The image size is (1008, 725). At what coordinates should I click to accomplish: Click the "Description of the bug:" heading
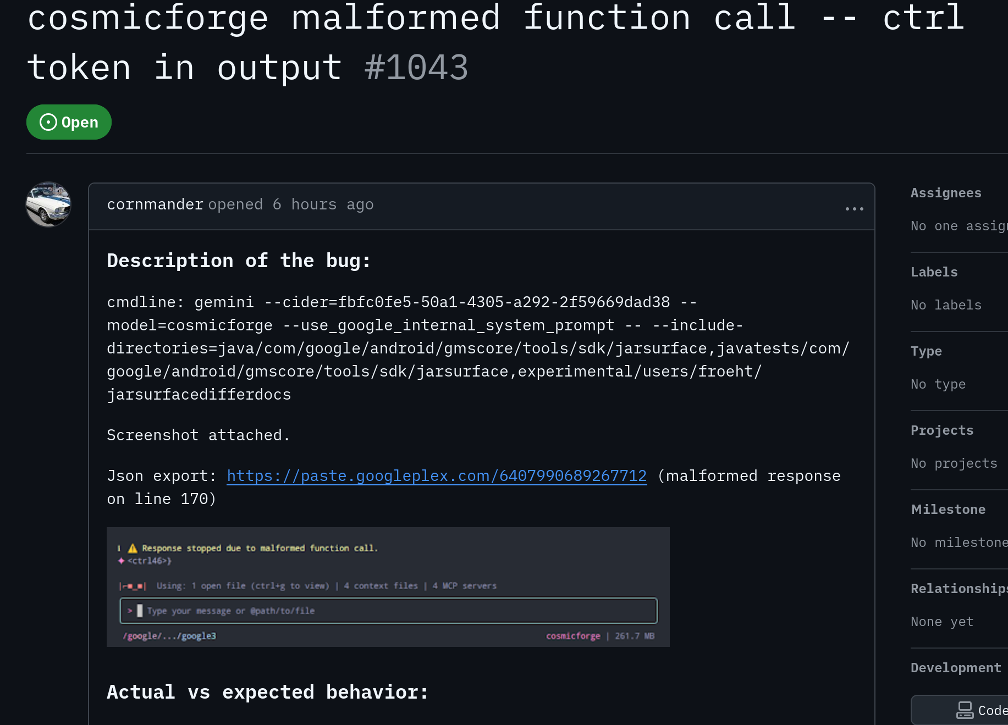point(239,261)
